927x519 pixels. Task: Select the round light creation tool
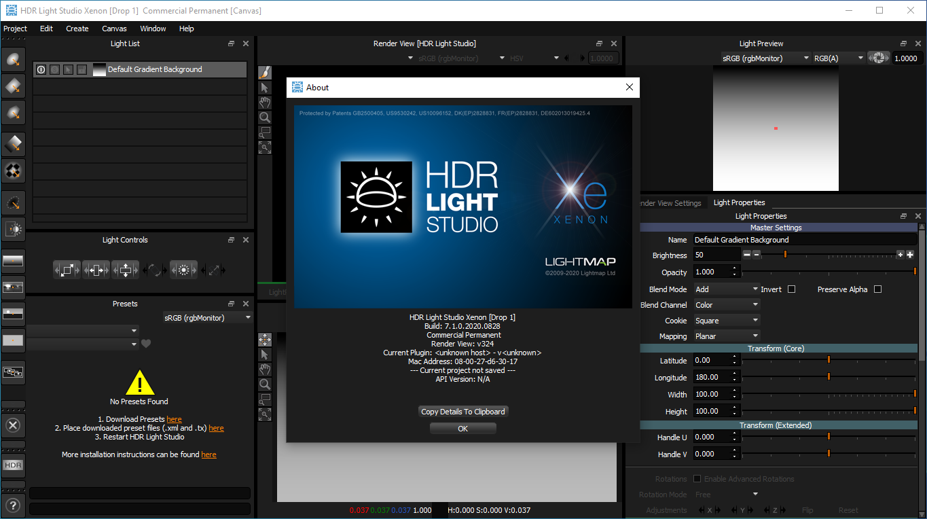tap(14, 59)
